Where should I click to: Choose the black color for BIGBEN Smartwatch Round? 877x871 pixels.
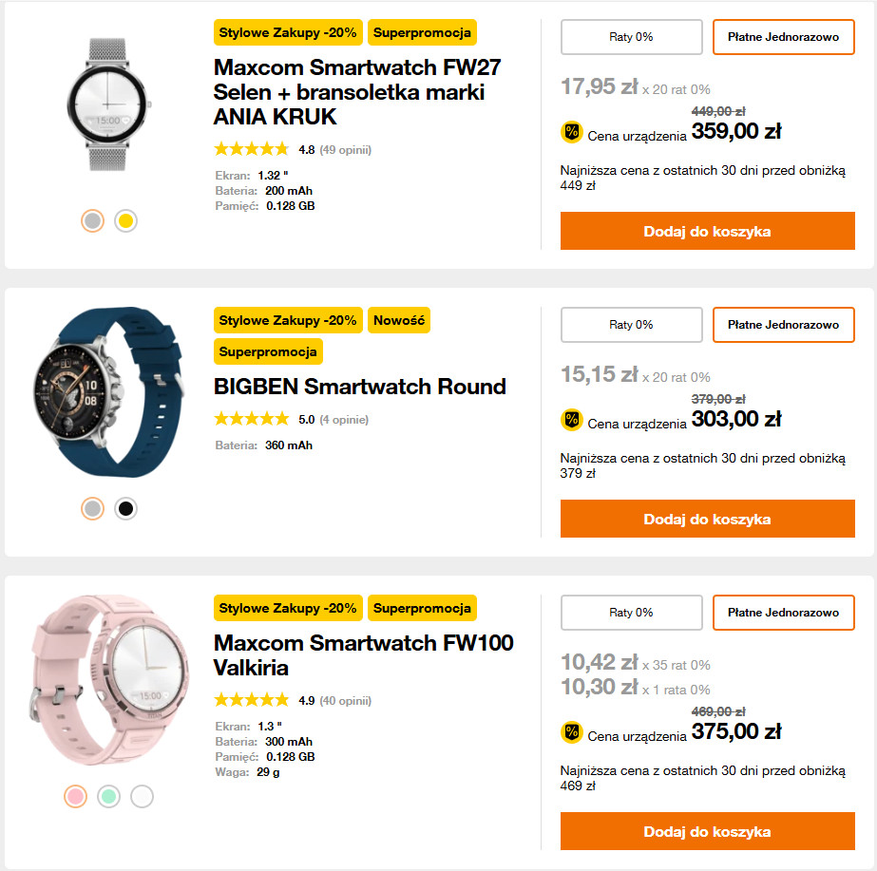coord(125,509)
